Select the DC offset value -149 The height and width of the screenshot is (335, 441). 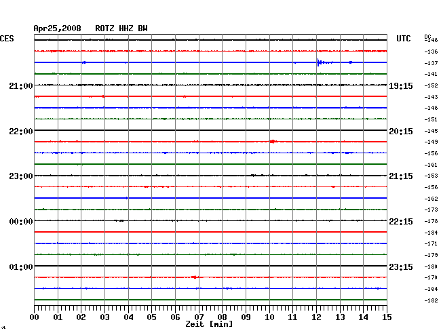(431, 142)
